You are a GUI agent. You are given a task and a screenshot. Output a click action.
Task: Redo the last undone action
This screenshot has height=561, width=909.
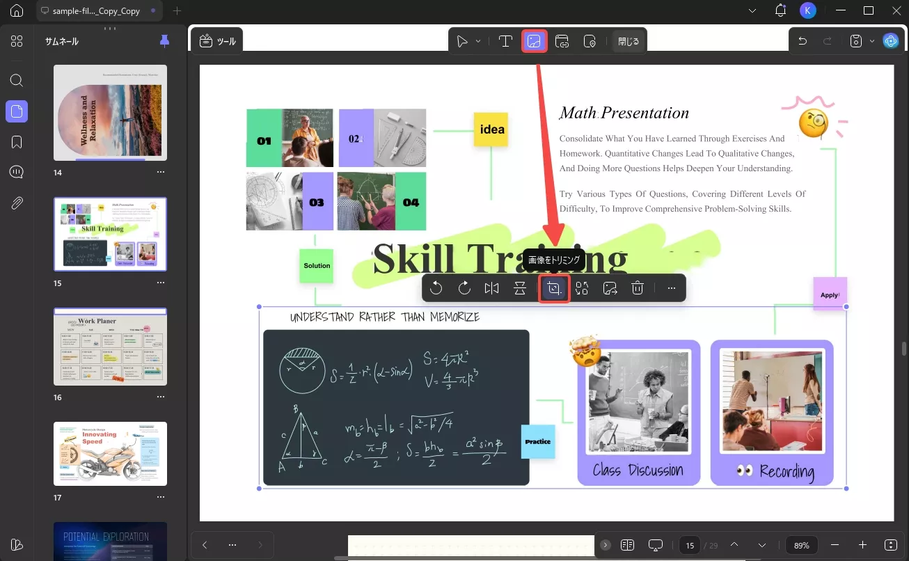pyautogui.click(x=828, y=41)
